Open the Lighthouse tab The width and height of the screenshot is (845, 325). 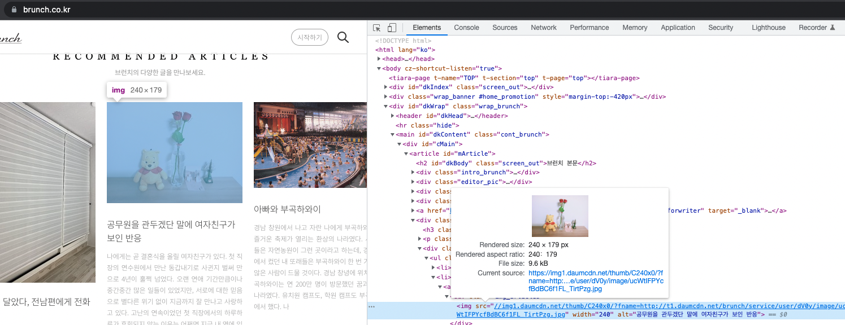pos(769,28)
